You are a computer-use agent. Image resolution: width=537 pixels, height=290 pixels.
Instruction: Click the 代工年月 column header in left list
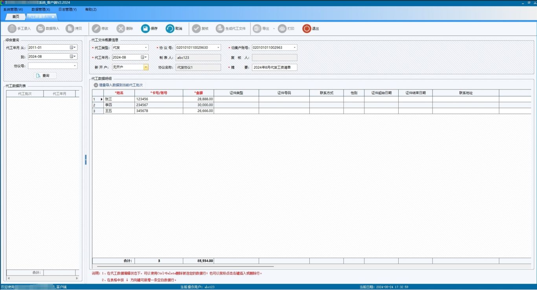click(59, 94)
